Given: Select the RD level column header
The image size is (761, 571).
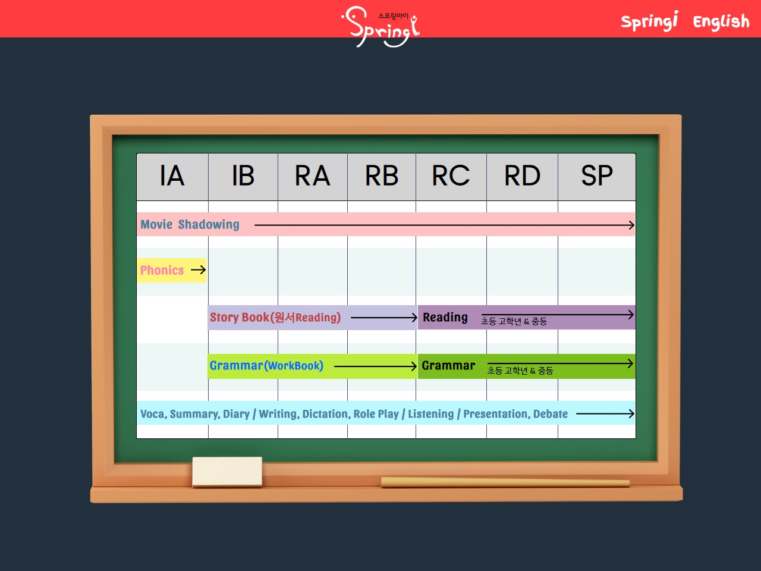Looking at the screenshot, I should 522,177.
